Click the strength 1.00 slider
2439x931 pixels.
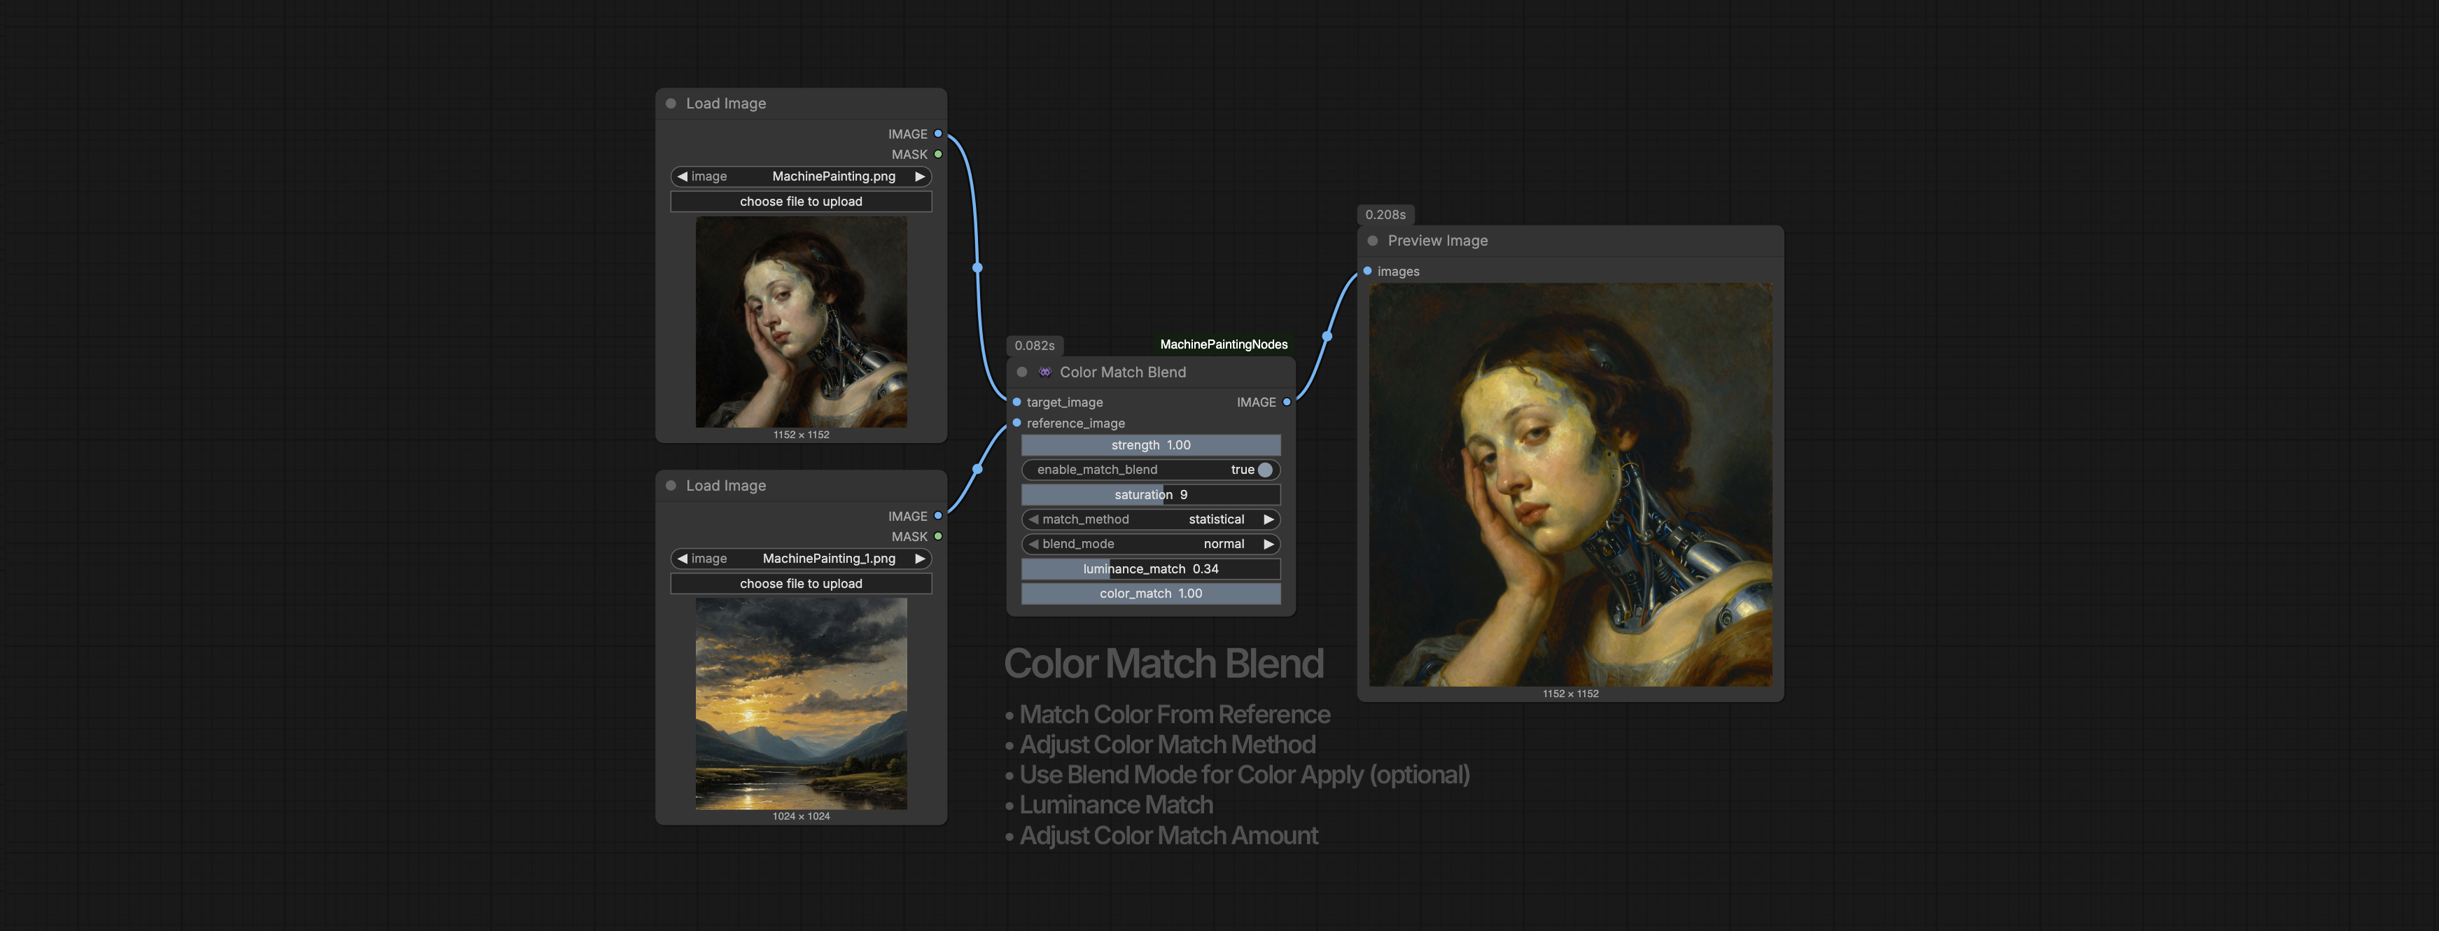(1150, 445)
